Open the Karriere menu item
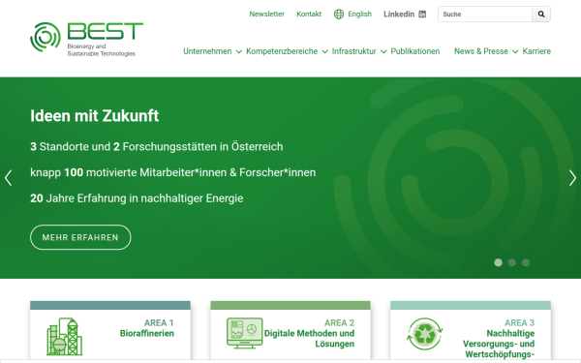Screen dimensions: 581x363 pyautogui.click(x=536, y=51)
